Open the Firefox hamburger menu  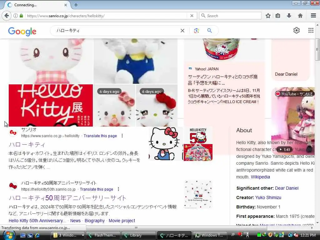coord(313,16)
